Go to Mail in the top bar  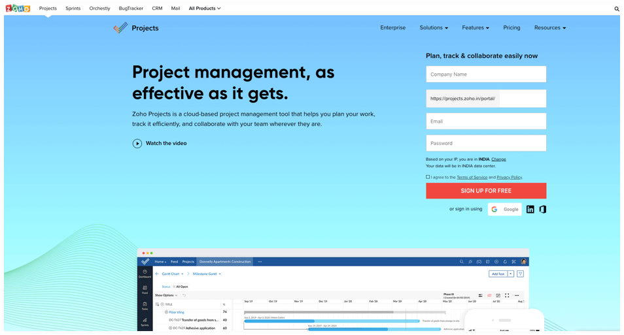click(x=175, y=8)
